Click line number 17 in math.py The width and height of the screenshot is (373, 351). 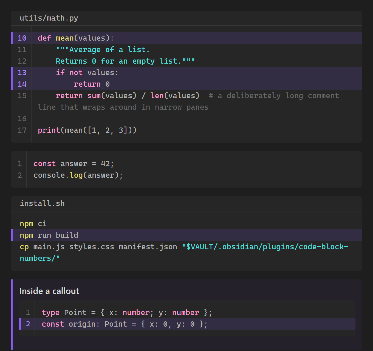point(22,130)
